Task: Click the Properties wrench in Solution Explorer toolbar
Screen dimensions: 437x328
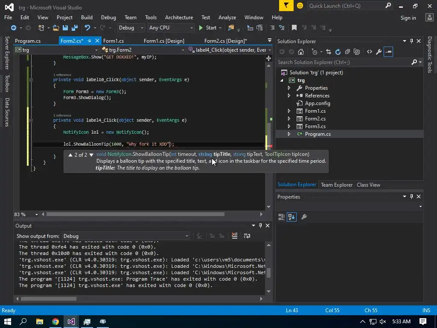Action: point(379,52)
